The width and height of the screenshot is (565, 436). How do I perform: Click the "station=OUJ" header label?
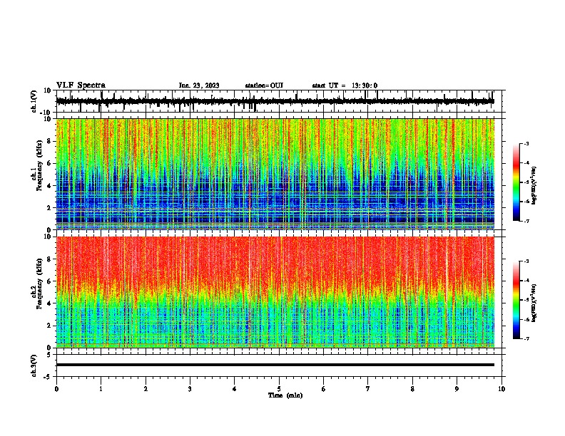(x=264, y=85)
